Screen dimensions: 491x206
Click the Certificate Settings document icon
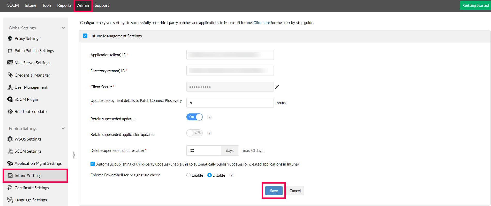(x=10, y=188)
